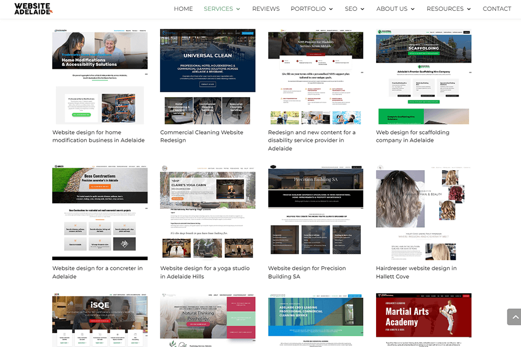The width and height of the screenshot is (521, 347).
Task: Open the SEO menu item
Action: (351, 9)
